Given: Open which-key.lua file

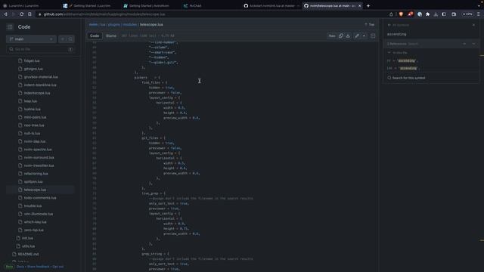Looking at the screenshot, I should (36, 222).
